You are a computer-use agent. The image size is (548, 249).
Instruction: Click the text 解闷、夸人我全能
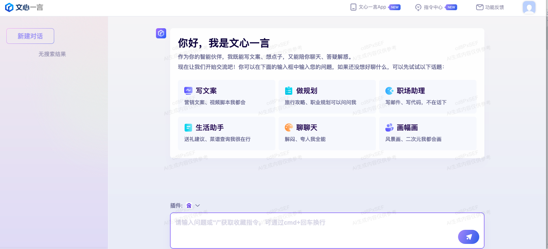[305, 139]
